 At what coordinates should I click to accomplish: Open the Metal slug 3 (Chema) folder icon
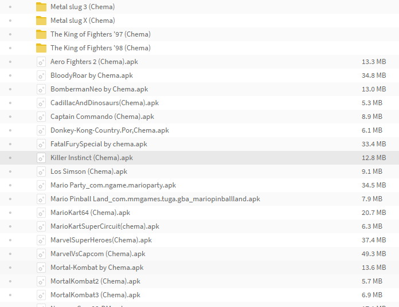41,7
